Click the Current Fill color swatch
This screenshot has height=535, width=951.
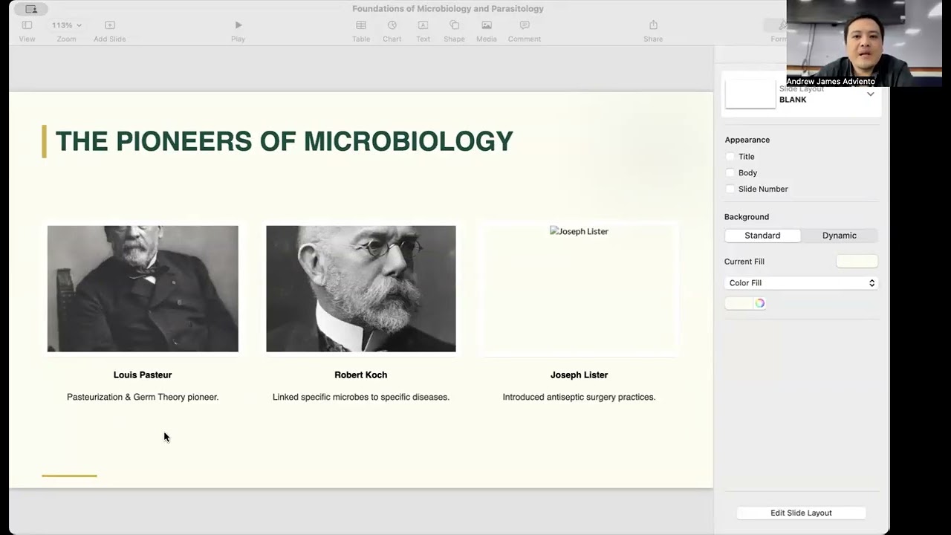tap(857, 261)
